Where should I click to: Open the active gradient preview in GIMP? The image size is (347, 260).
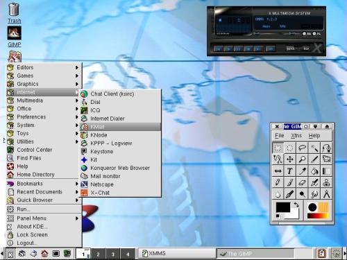click(318, 216)
